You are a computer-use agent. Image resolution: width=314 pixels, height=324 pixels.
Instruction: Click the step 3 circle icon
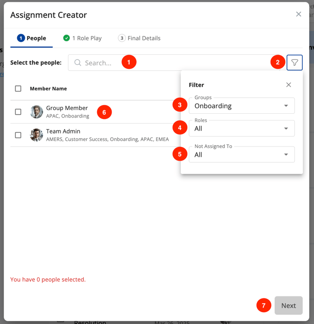(x=122, y=38)
